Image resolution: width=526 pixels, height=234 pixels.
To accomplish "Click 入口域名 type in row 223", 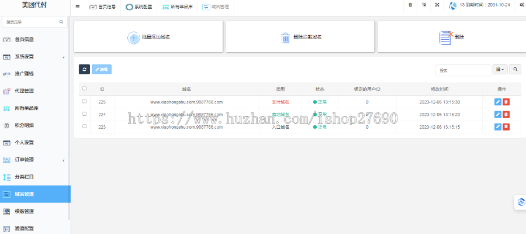I will 281,128.
